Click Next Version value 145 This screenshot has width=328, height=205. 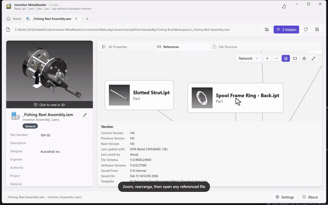point(132,144)
